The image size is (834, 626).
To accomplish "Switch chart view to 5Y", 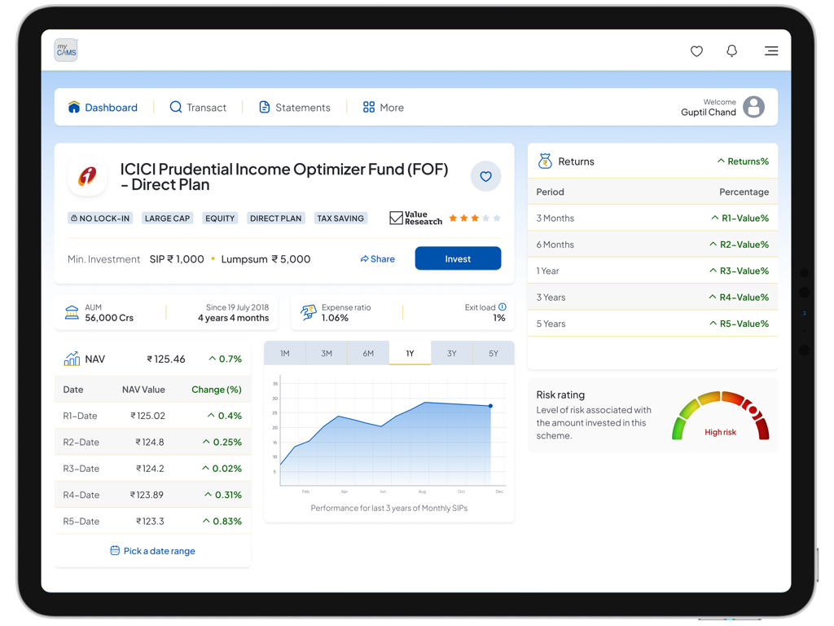I will coord(493,352).
